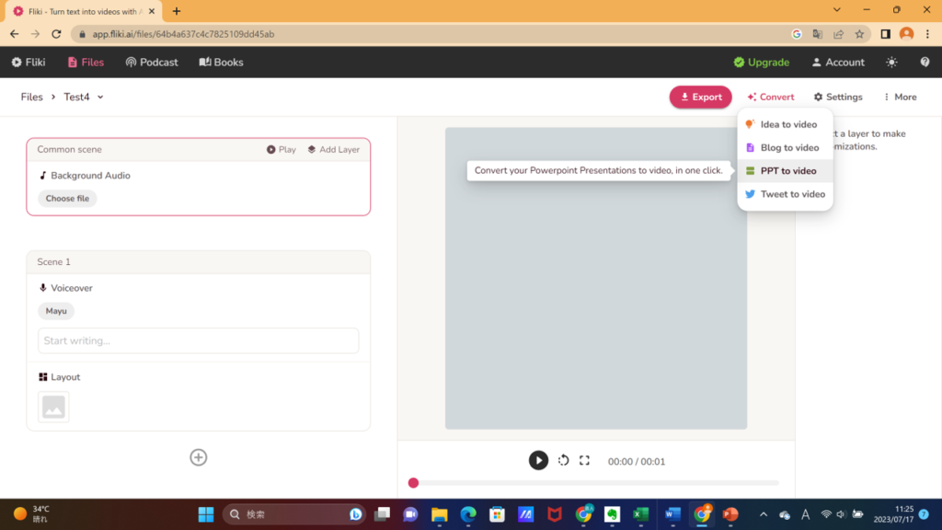Open Evernote from the taskbar
This screenshot has height=530, width=942.
click(x=612, y=514)
